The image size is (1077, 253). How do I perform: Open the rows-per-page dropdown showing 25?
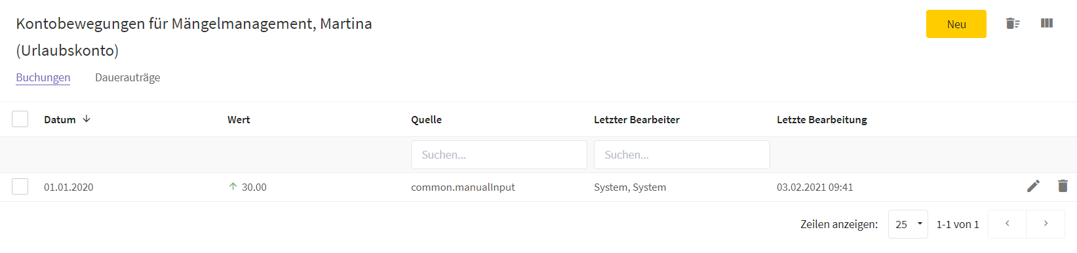tap(908, 224)
